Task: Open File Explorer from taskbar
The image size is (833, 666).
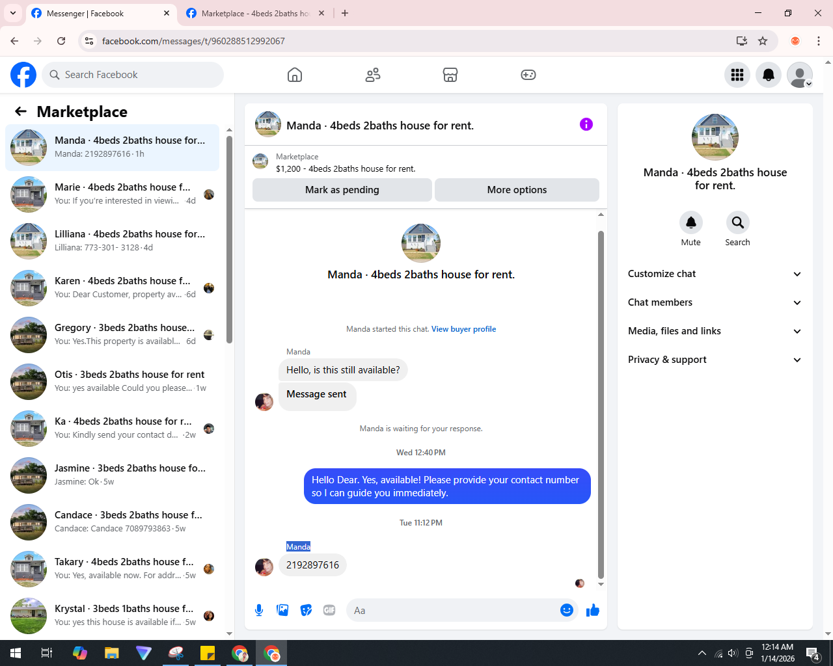Action: [112, 653]
